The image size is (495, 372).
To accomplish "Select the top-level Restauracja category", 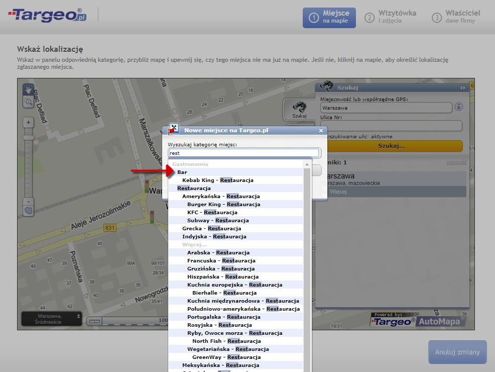I will (x=235, y=189).
